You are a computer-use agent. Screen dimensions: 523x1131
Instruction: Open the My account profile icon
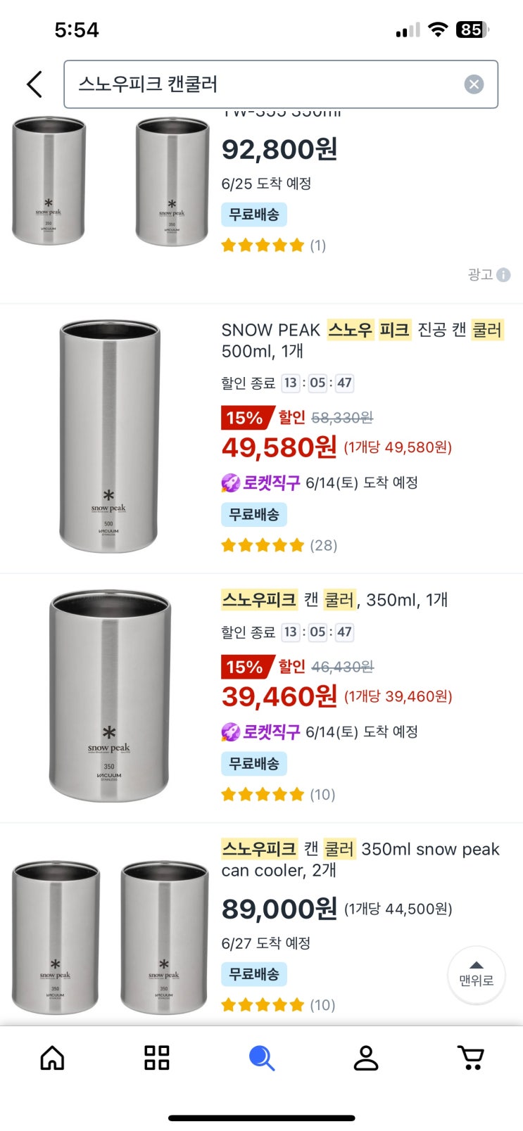coord(366,1058)
